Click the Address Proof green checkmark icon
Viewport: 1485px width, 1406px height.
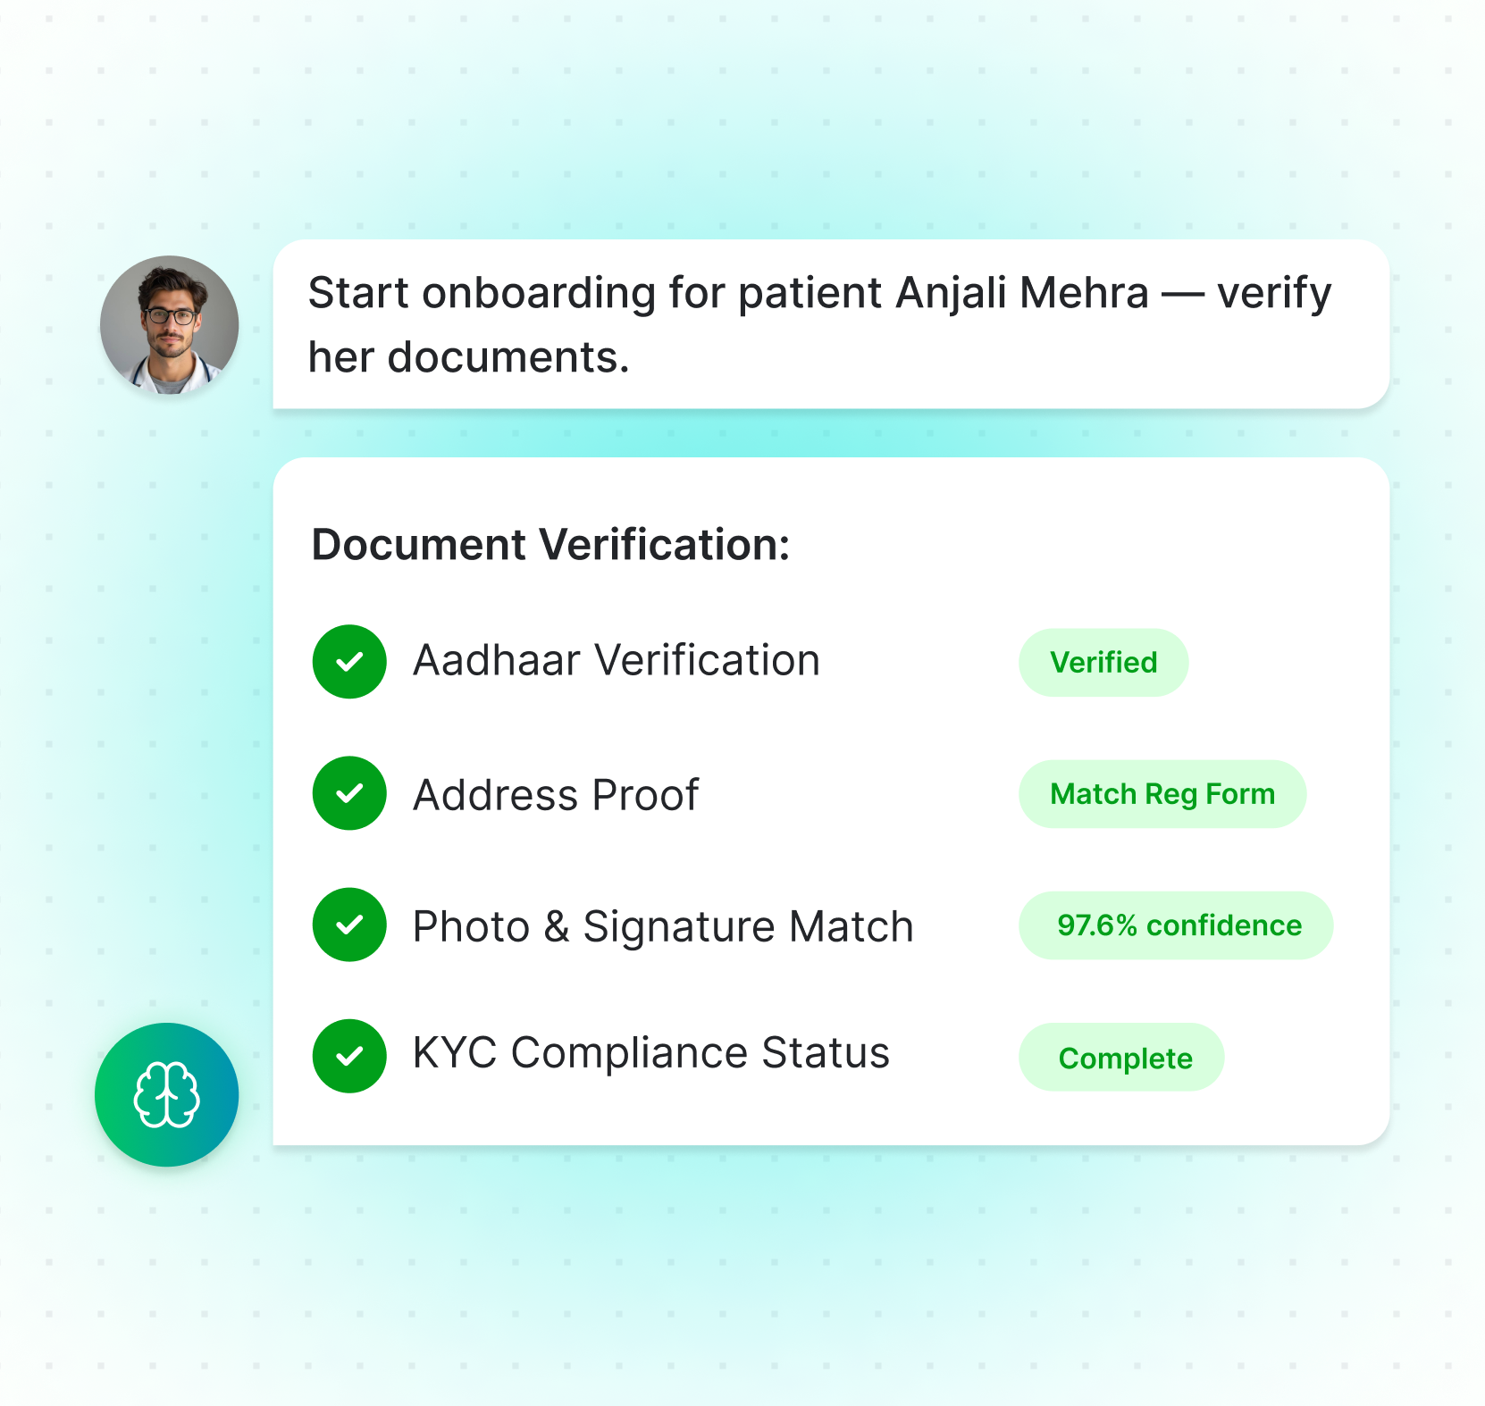(349, 793)
